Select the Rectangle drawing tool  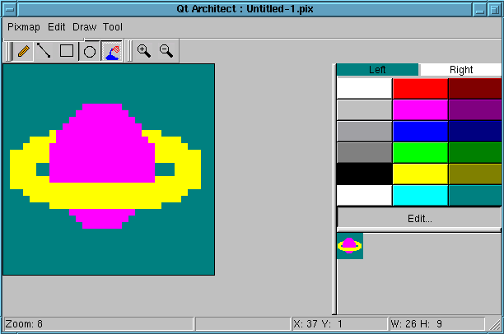(67, 51)
